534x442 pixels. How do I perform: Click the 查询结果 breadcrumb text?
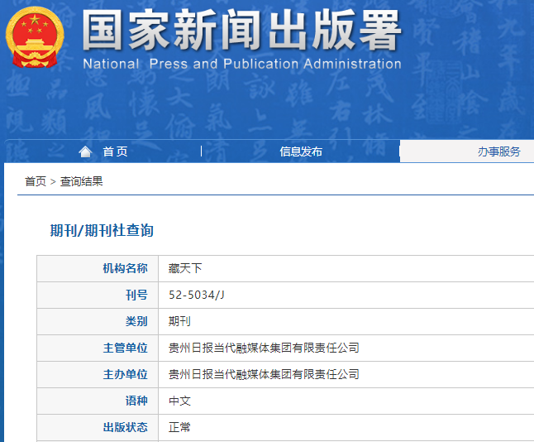pos(81,181)
